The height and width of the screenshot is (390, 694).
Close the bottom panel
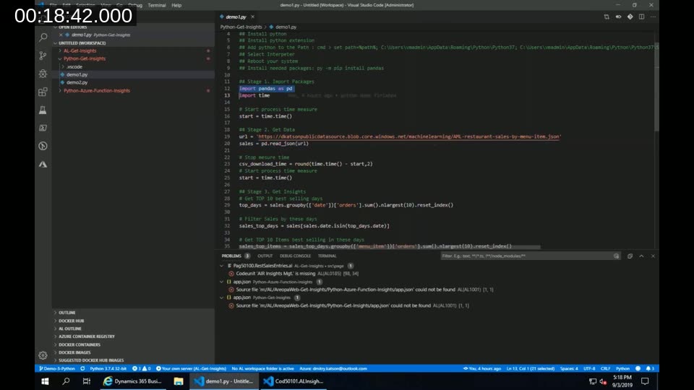pos(653,256)
